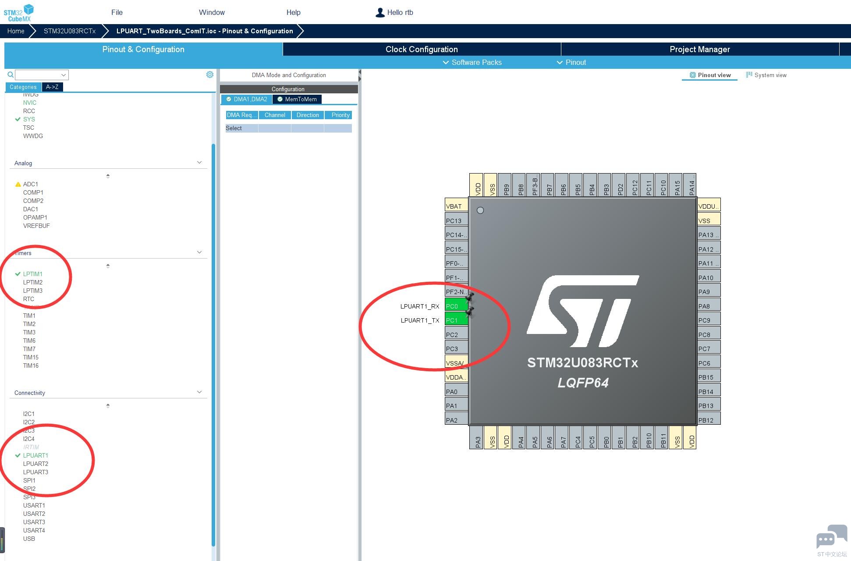Screen dimensions: 851x561
Task: Select USART1 in Connectivity list
Action: (x=34, y=505)
